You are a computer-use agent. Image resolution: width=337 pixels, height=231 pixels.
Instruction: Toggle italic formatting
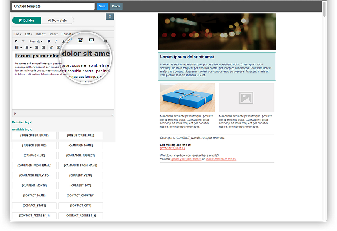(x=56, y=41)
